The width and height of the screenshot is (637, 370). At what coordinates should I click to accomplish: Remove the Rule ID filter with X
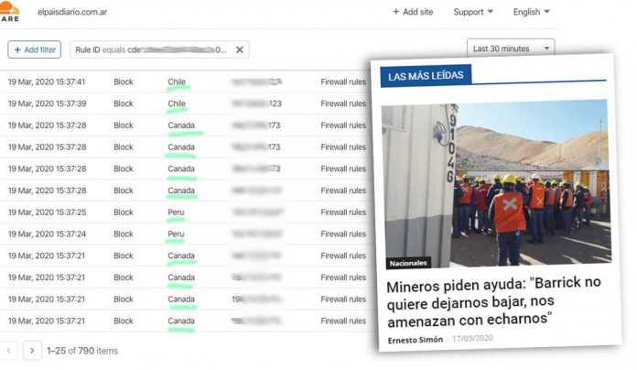coord(240,49)
